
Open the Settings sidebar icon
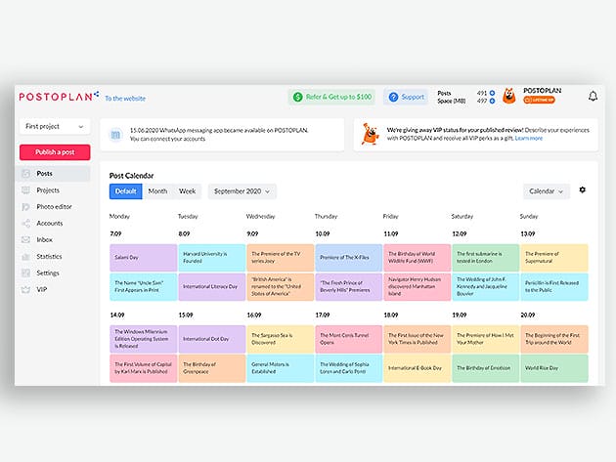pos(26,273)
